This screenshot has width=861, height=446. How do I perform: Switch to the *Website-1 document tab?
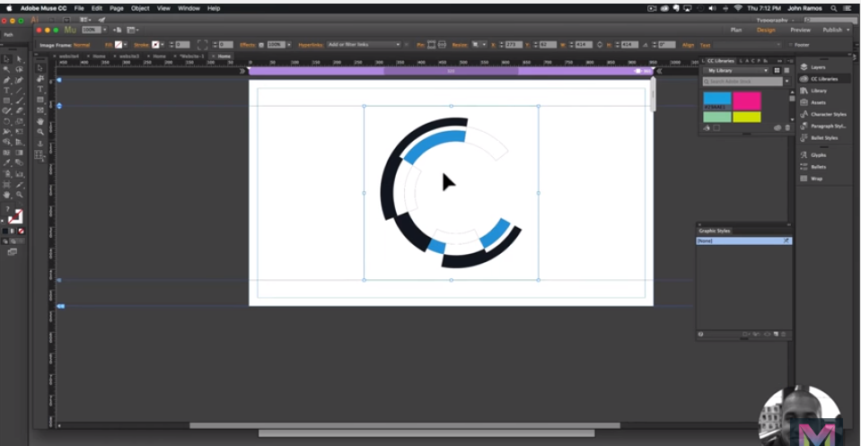[191, 56]
